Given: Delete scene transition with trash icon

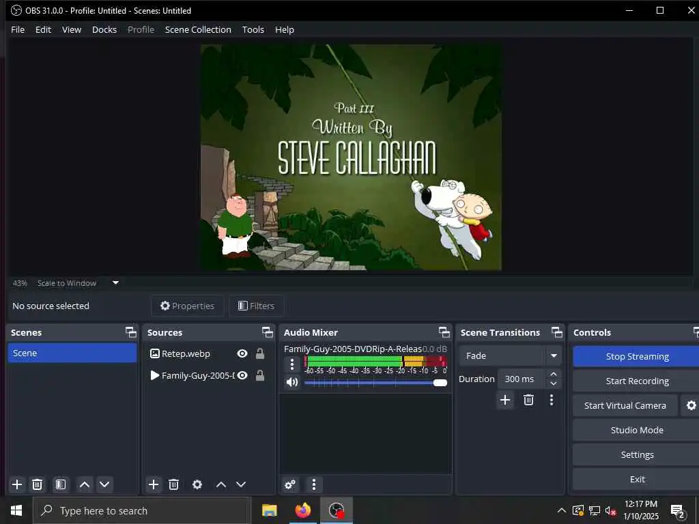Looking at the screenshot, I should pos(529,400).
